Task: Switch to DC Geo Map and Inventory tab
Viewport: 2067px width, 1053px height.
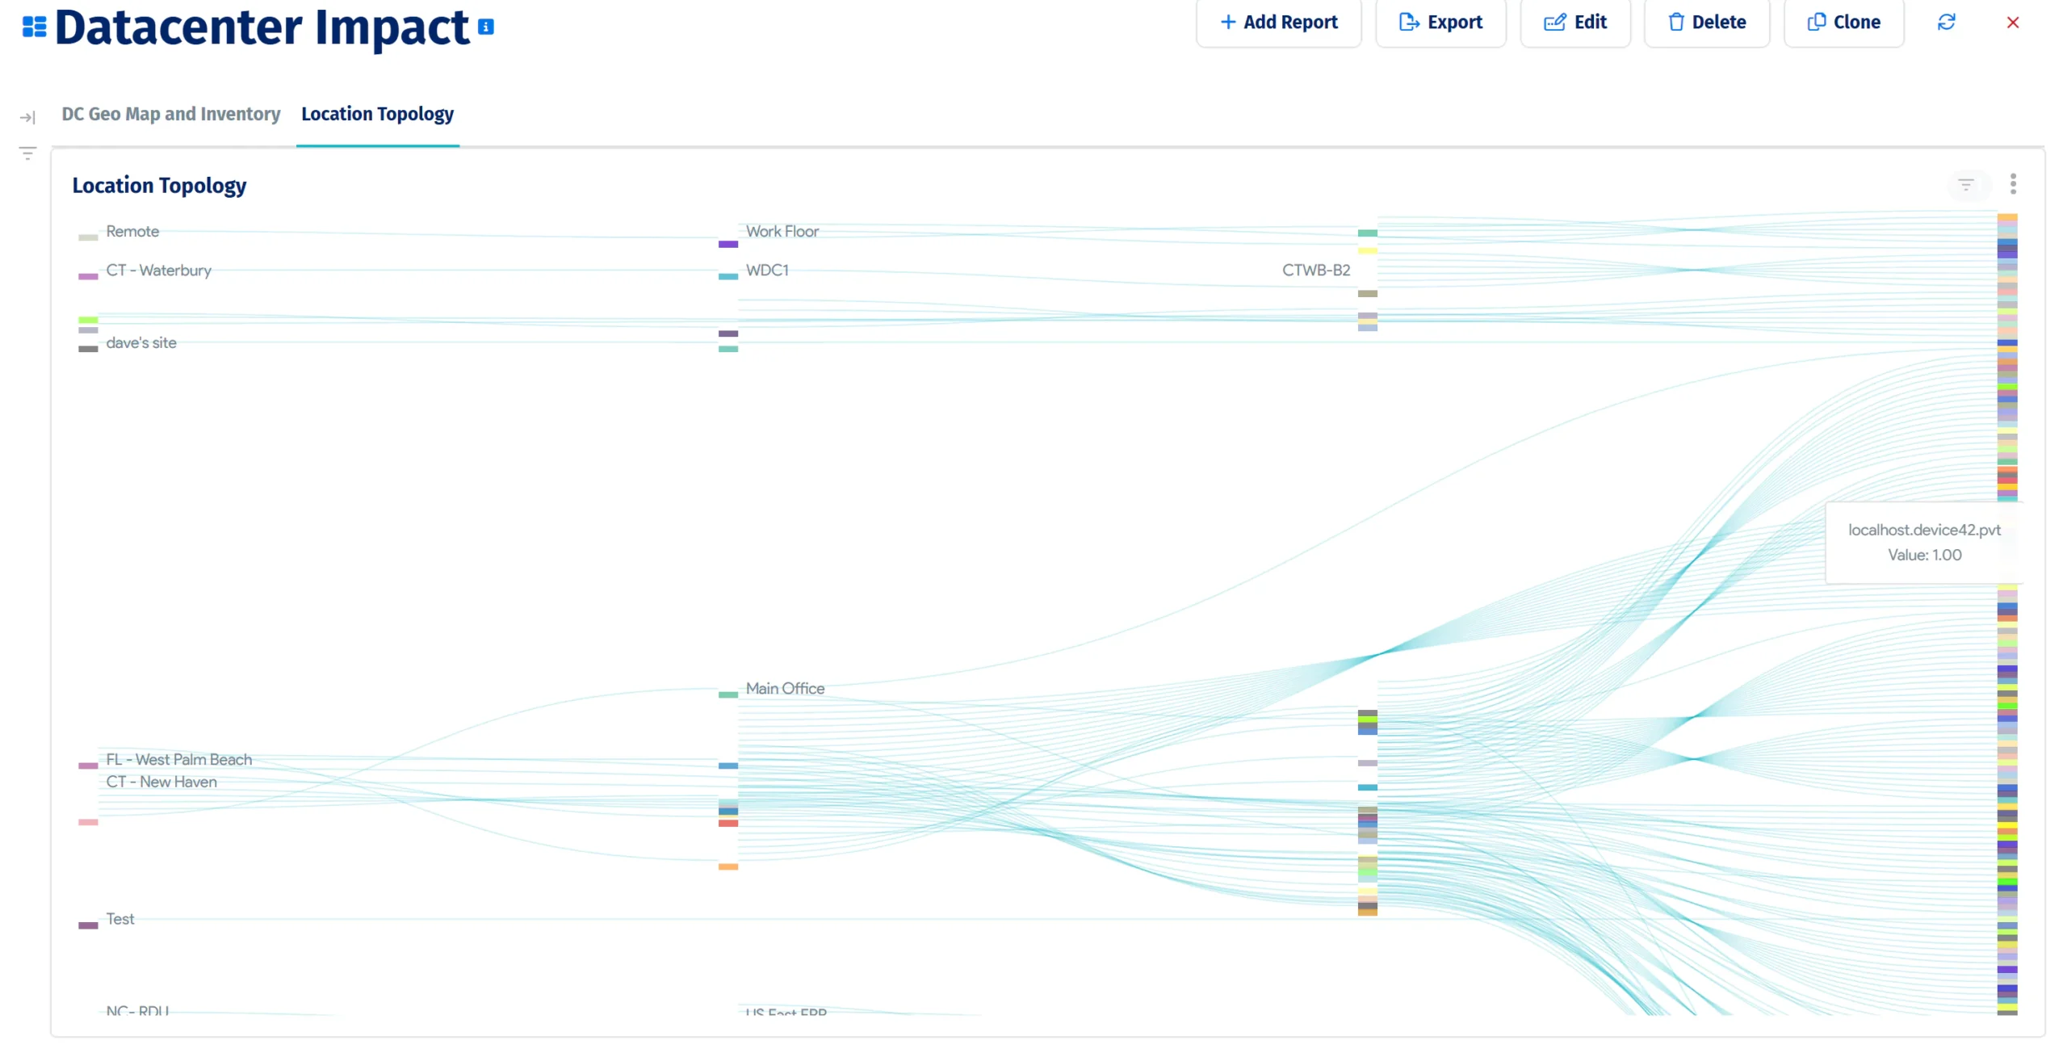Action: tap(171, 114)
